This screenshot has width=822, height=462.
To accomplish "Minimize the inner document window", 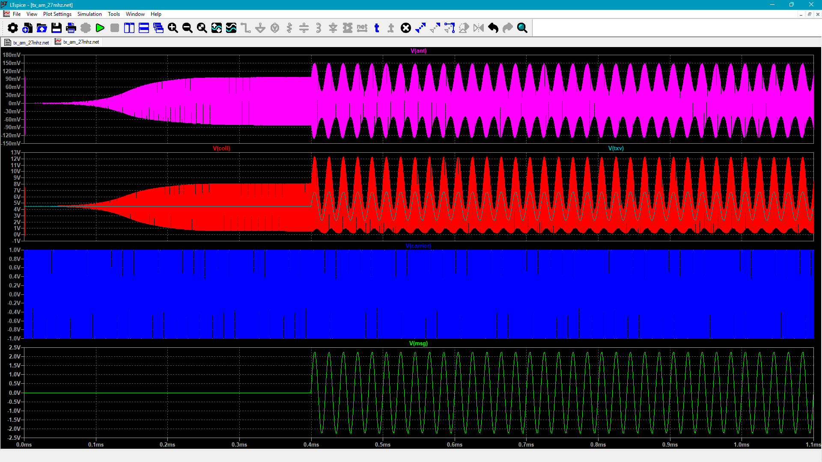I will (801, 15).
